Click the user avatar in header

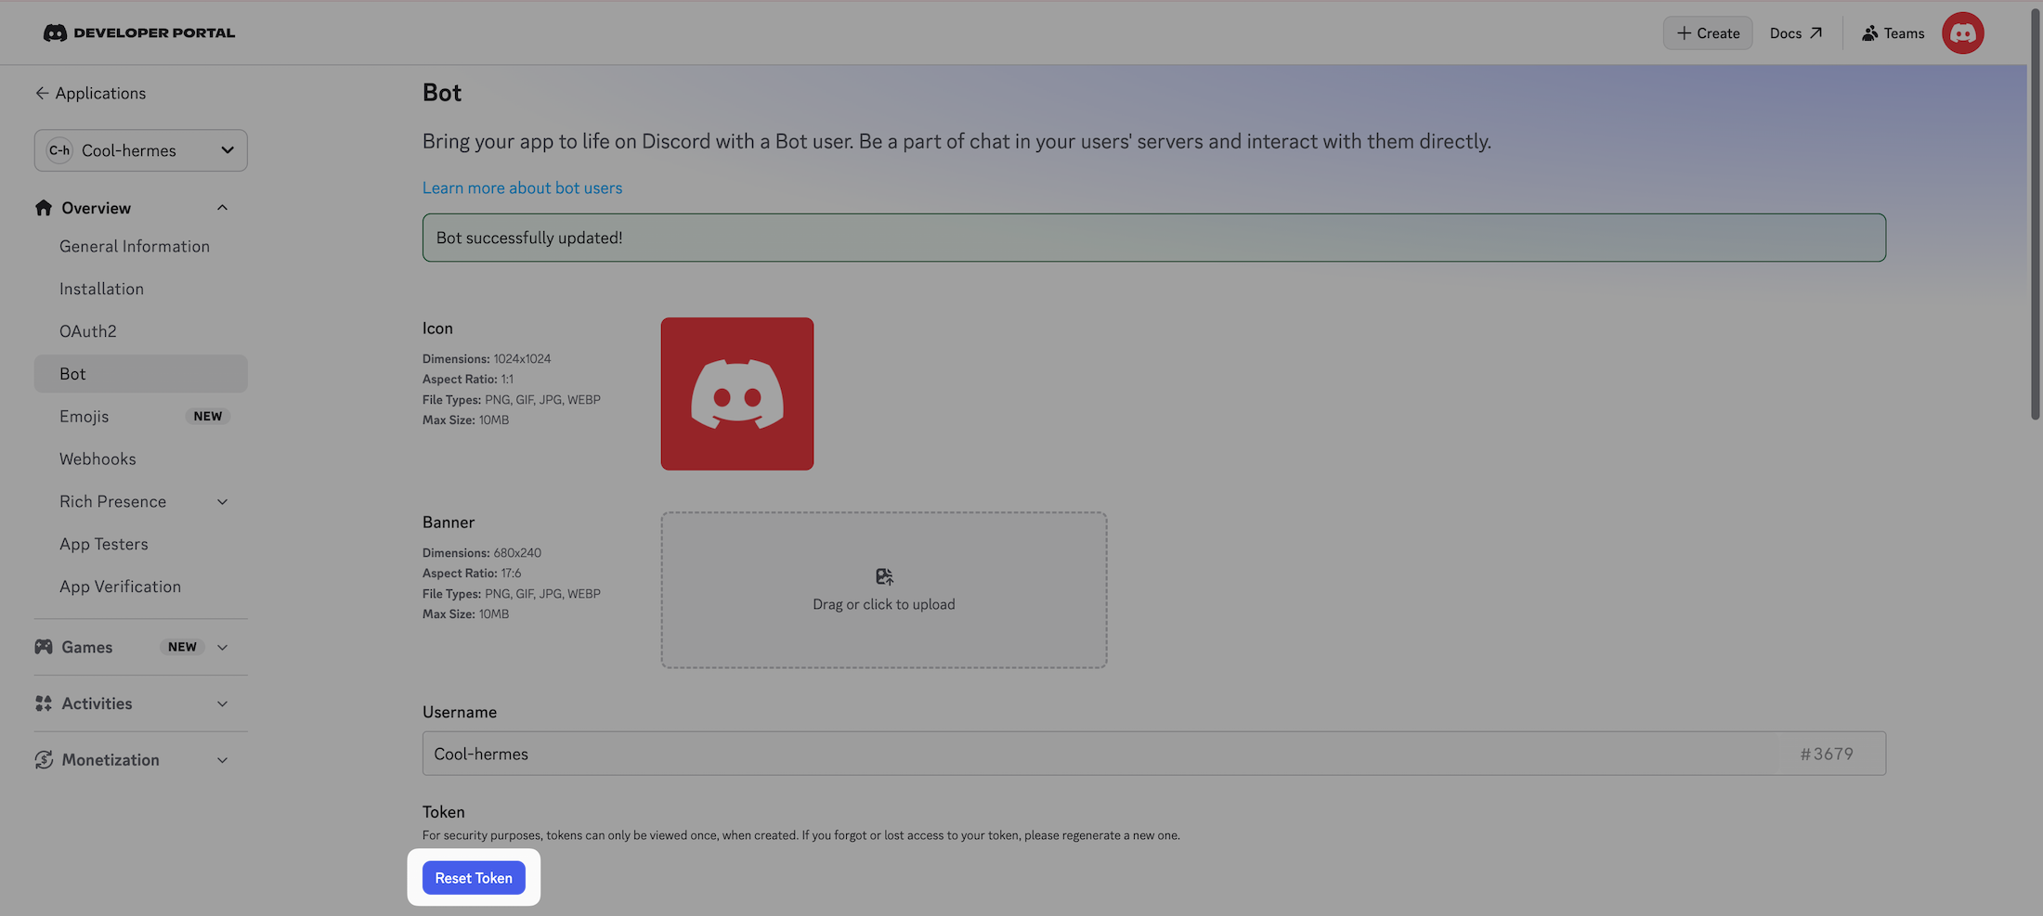1962,33
